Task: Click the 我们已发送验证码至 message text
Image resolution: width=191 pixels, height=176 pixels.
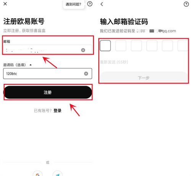Action: 117,31
